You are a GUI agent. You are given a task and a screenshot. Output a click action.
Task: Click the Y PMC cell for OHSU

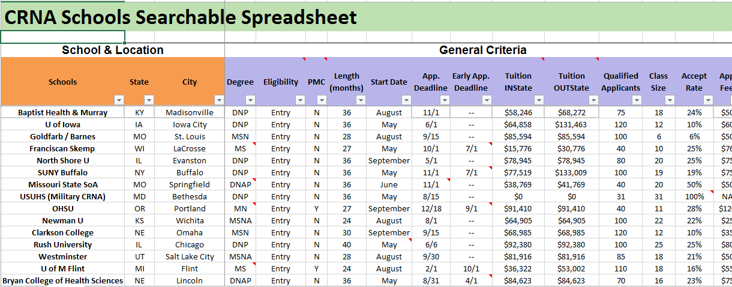[317, 208]
